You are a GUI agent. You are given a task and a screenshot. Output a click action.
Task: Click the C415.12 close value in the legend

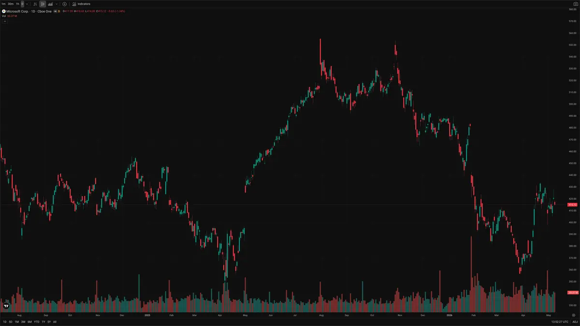(x=101, y=11)
